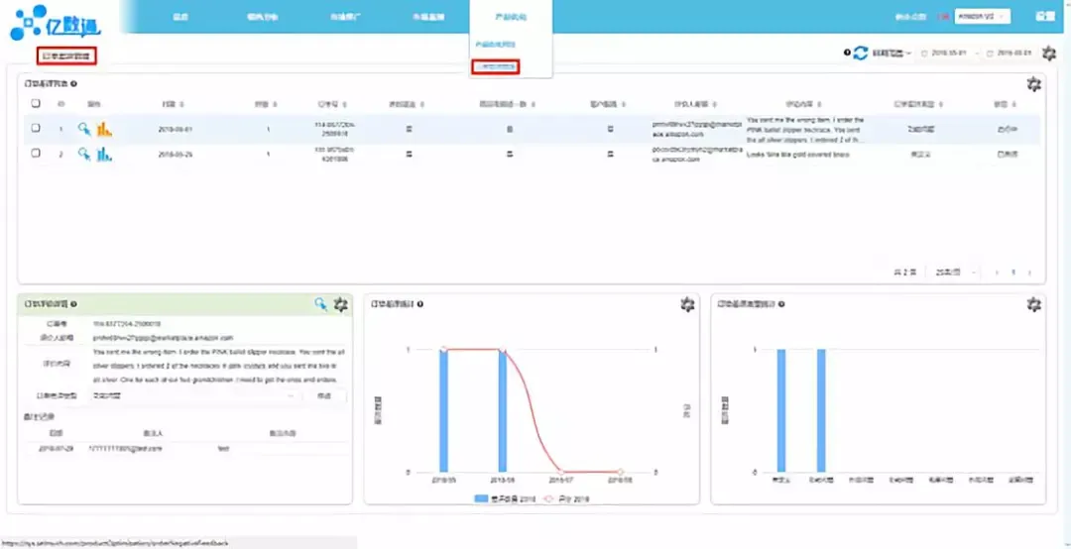This screenshot has height=549, width=1071.
Task: Click the start date input field
Action: (946, 54)
